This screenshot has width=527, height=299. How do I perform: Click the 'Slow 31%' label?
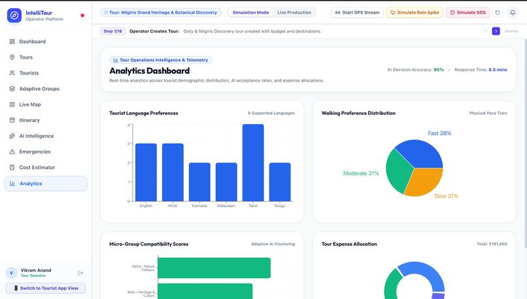(x=446, y=196)
